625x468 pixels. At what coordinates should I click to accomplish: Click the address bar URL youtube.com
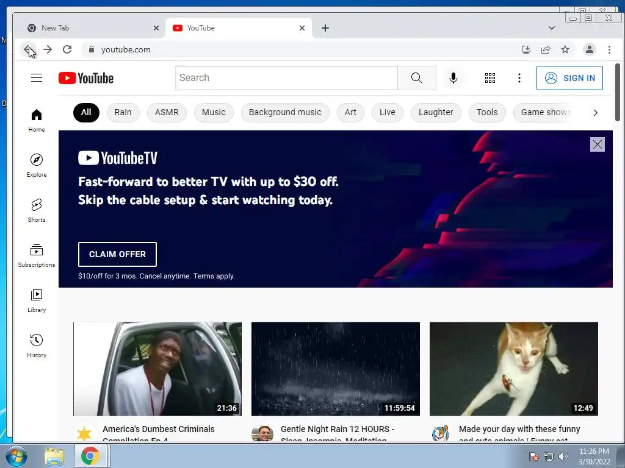coord(126,49)
